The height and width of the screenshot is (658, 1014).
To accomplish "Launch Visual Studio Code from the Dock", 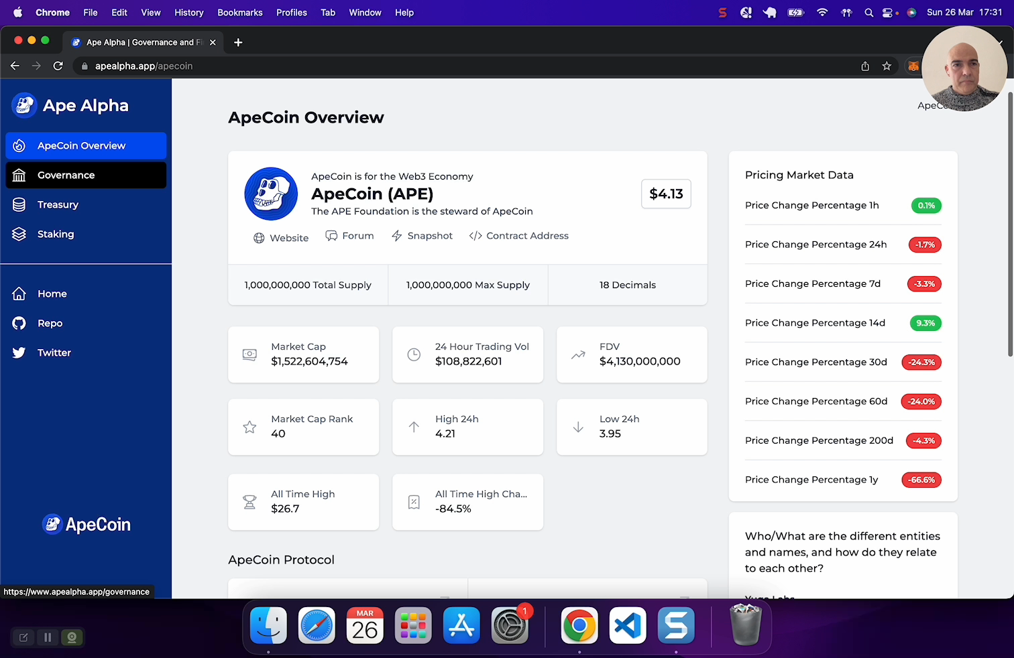I will tap(628, 626).
